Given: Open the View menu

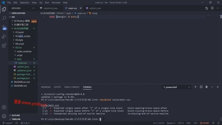Looking at the screenshot, I should 34,2.
